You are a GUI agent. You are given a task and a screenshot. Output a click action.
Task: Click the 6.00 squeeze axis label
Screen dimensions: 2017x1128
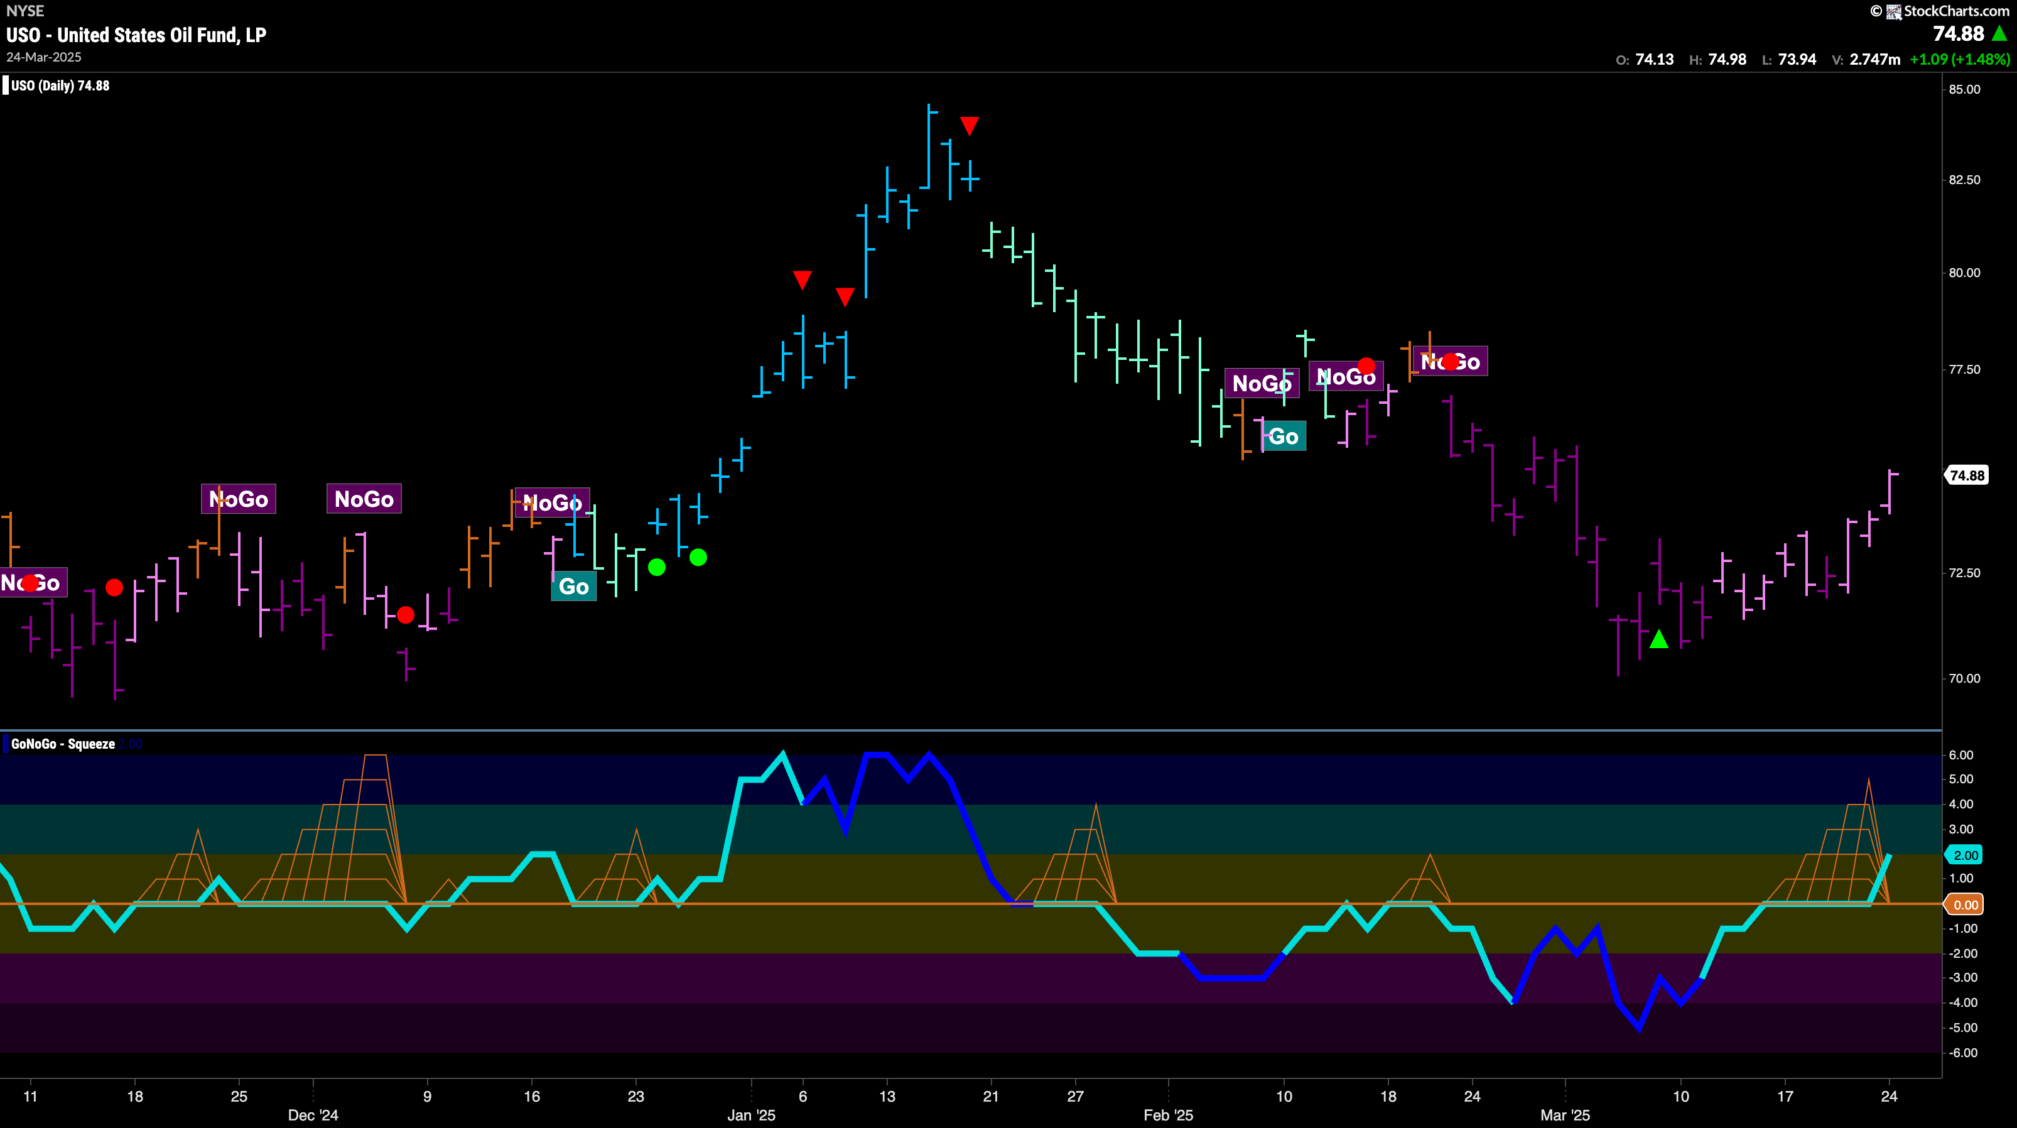[1961, 755]
